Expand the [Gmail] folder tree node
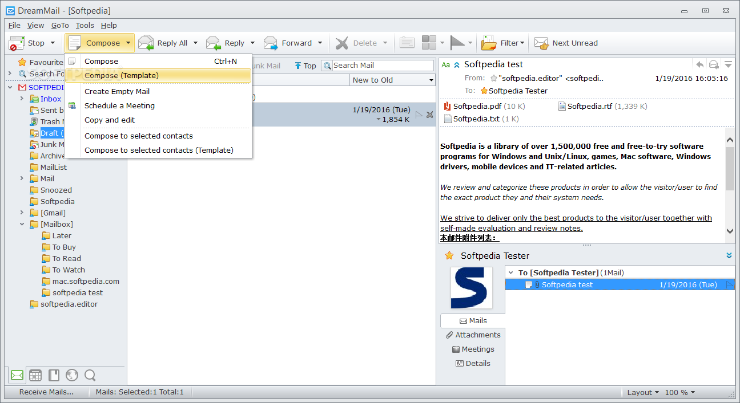Screen dimensions: 740x403 22,213
